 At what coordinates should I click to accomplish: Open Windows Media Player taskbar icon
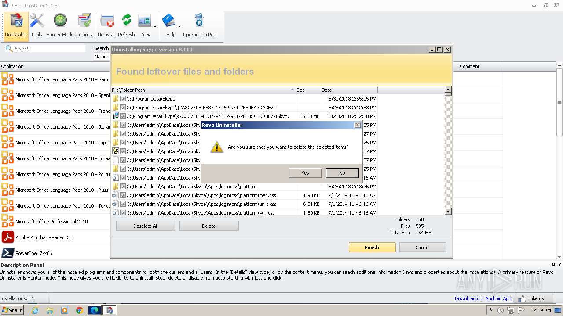pyautogui.click(x=65, y=310)
